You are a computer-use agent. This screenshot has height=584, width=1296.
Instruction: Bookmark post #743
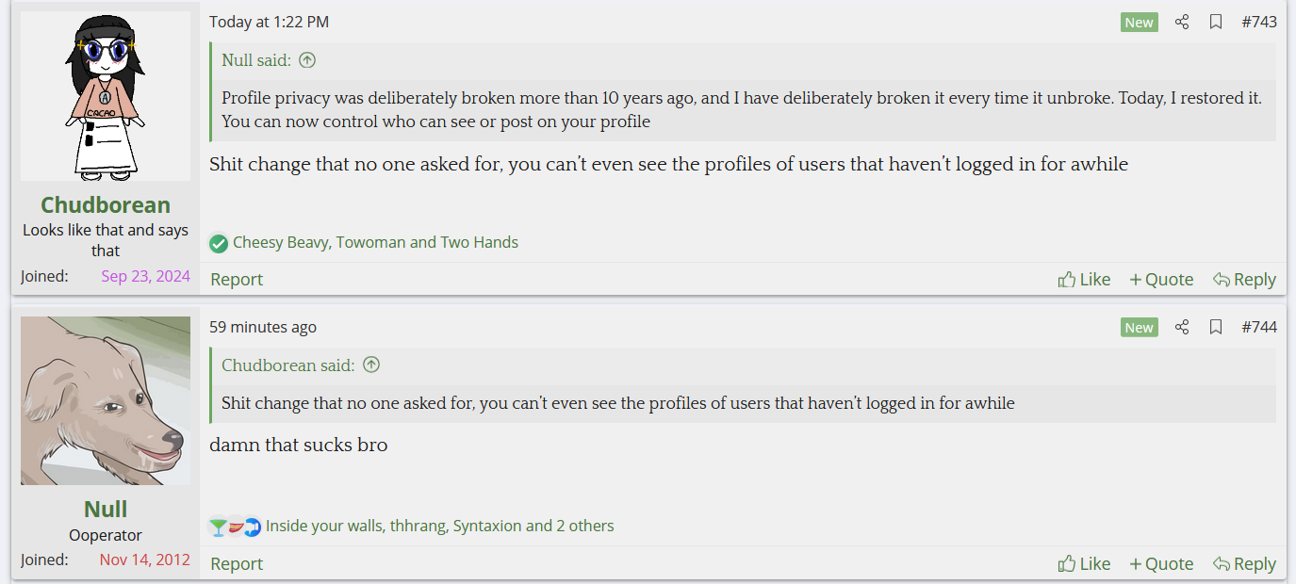1216,22
